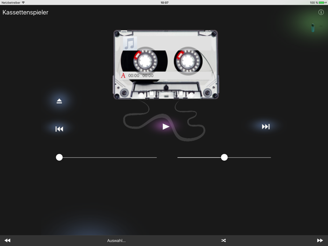Tap the fast-forward icon in bottom bar
The image size is (328, 246).
pos(320,240)
